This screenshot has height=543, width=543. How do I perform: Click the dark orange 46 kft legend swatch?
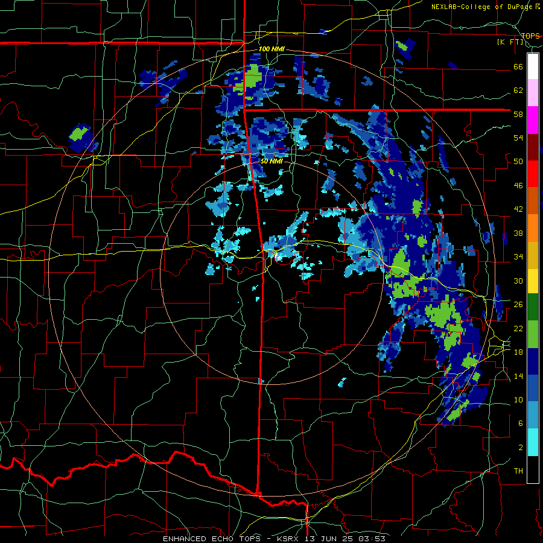[533, 201]
